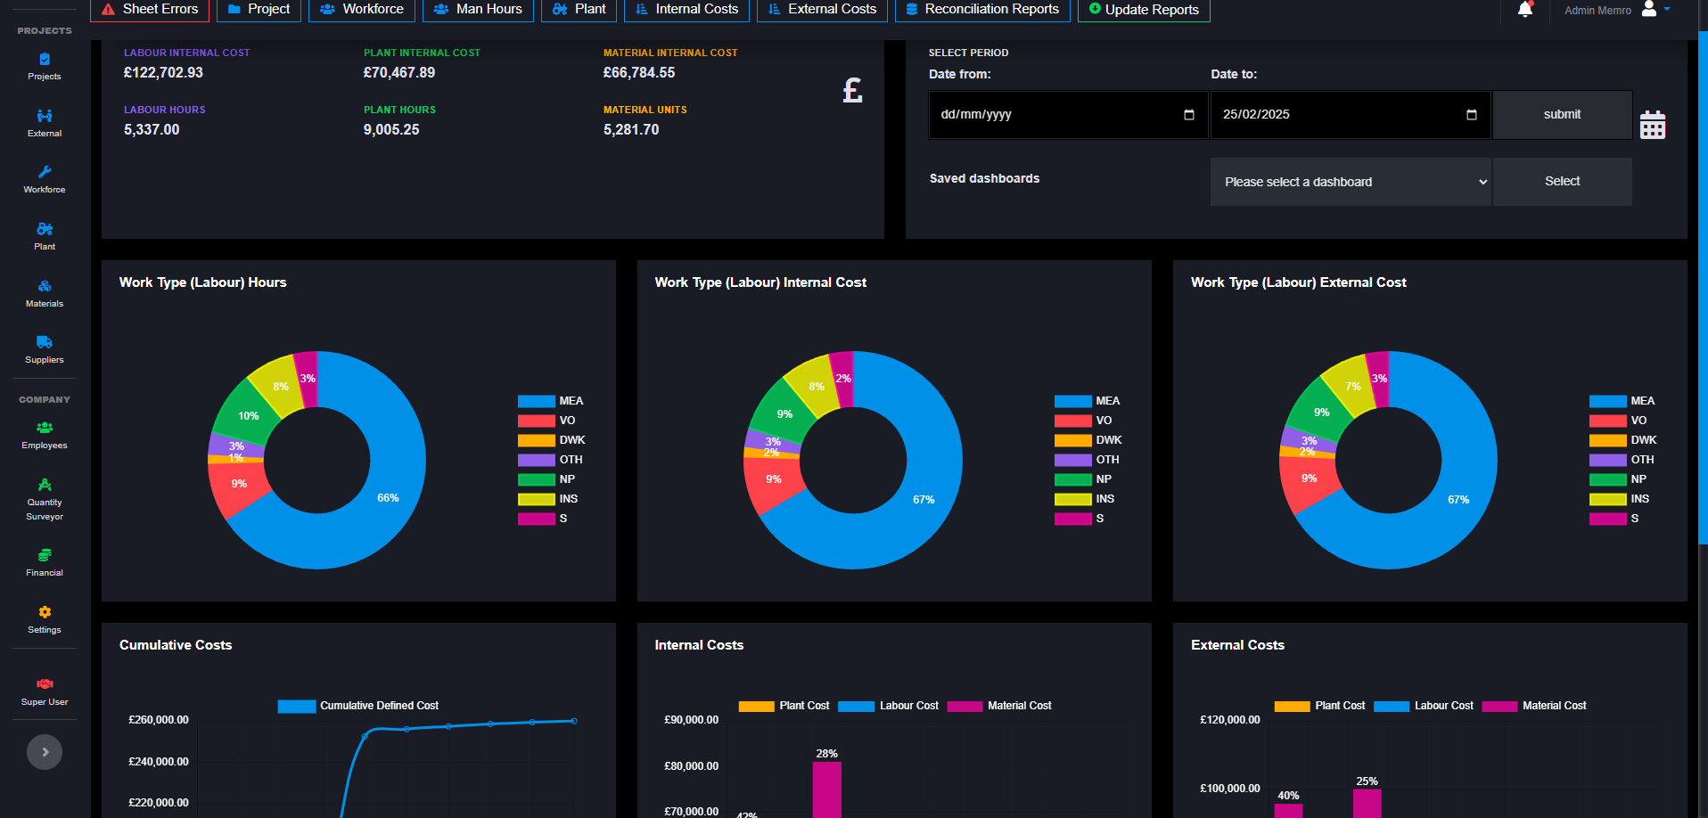1708x818 pixels.
Task: Toggle MEA legend in Labour Hours chart
Action: click(x=551, y=401)
